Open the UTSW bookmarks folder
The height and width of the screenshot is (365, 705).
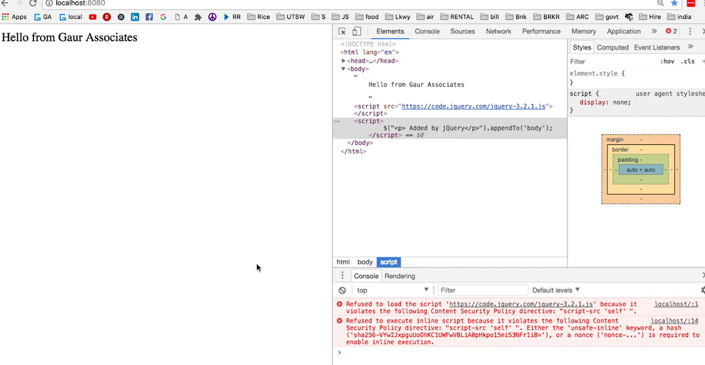coord(291,17)
